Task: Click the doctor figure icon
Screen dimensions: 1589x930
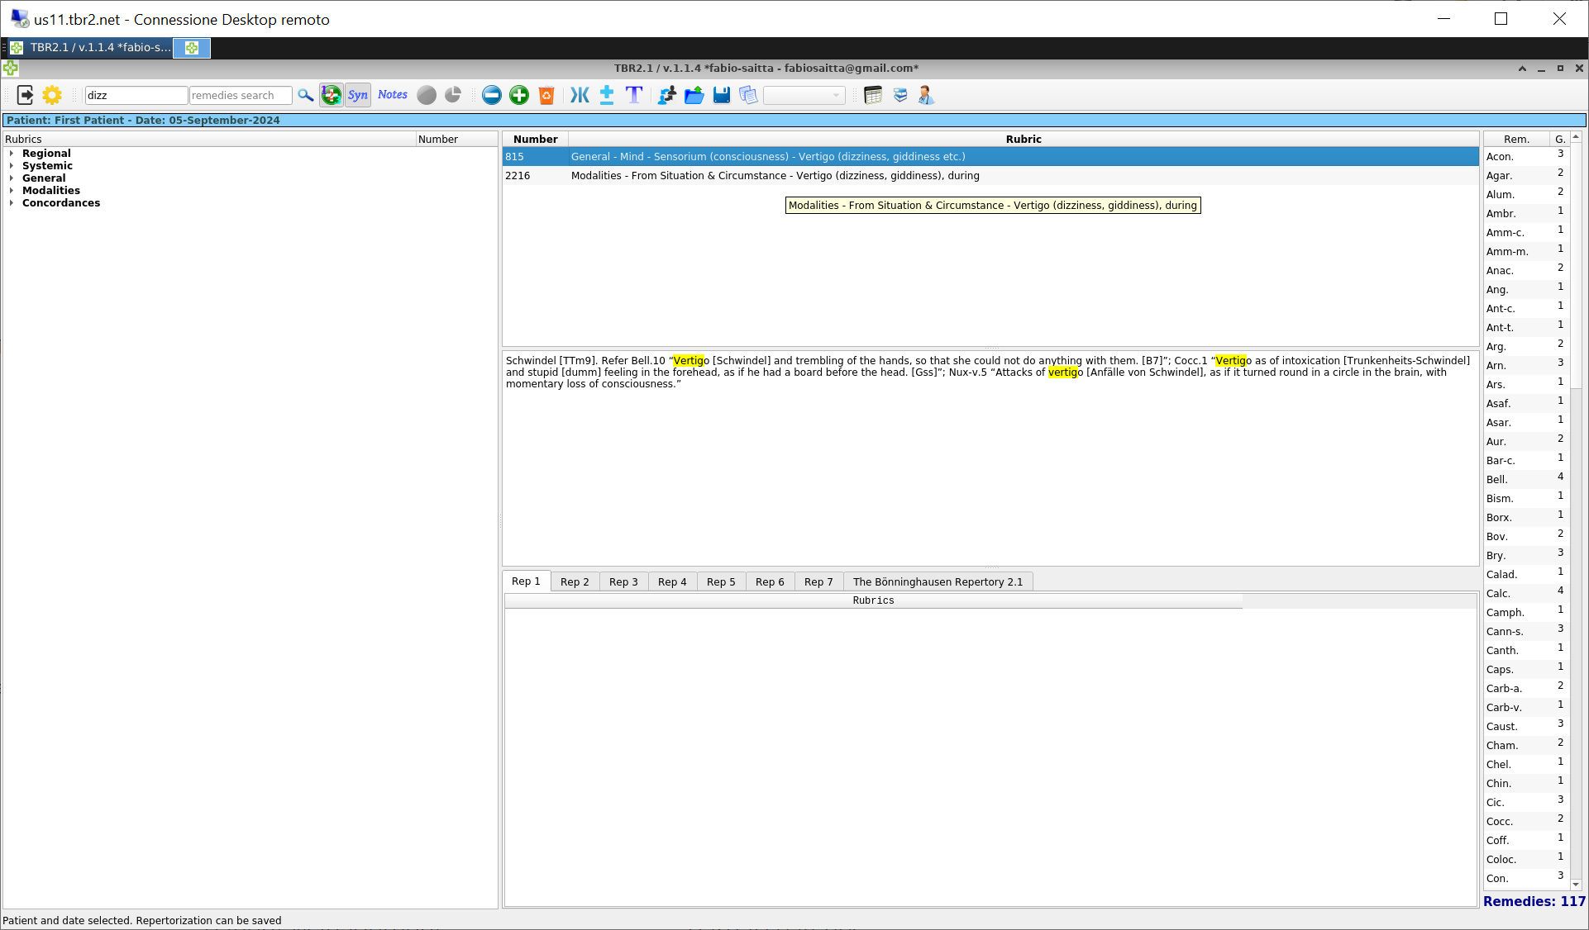Action: pos(926,95)
